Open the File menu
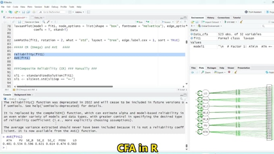This screenshot has width=274, height=154. tap(3, 7)
